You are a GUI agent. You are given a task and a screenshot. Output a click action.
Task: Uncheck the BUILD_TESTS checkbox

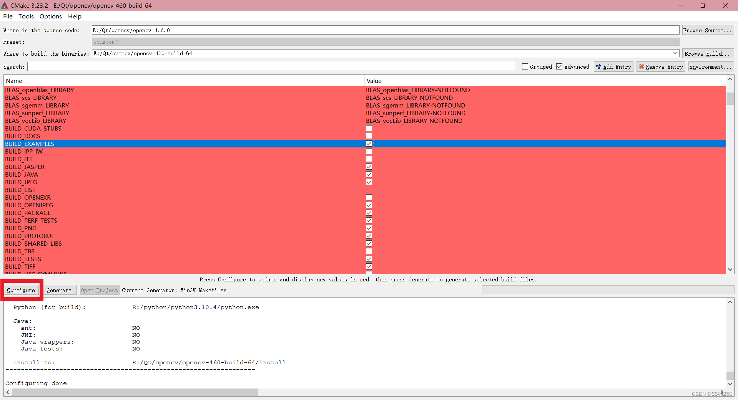click(x=369, y=259)
